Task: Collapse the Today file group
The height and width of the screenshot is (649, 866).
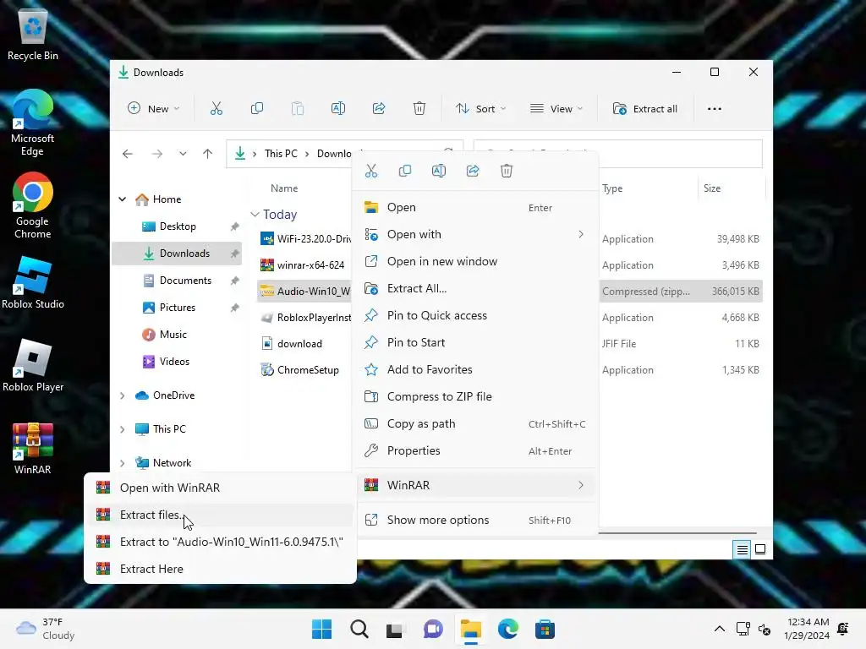Action: pyautogui.click(x=255, y=214)
